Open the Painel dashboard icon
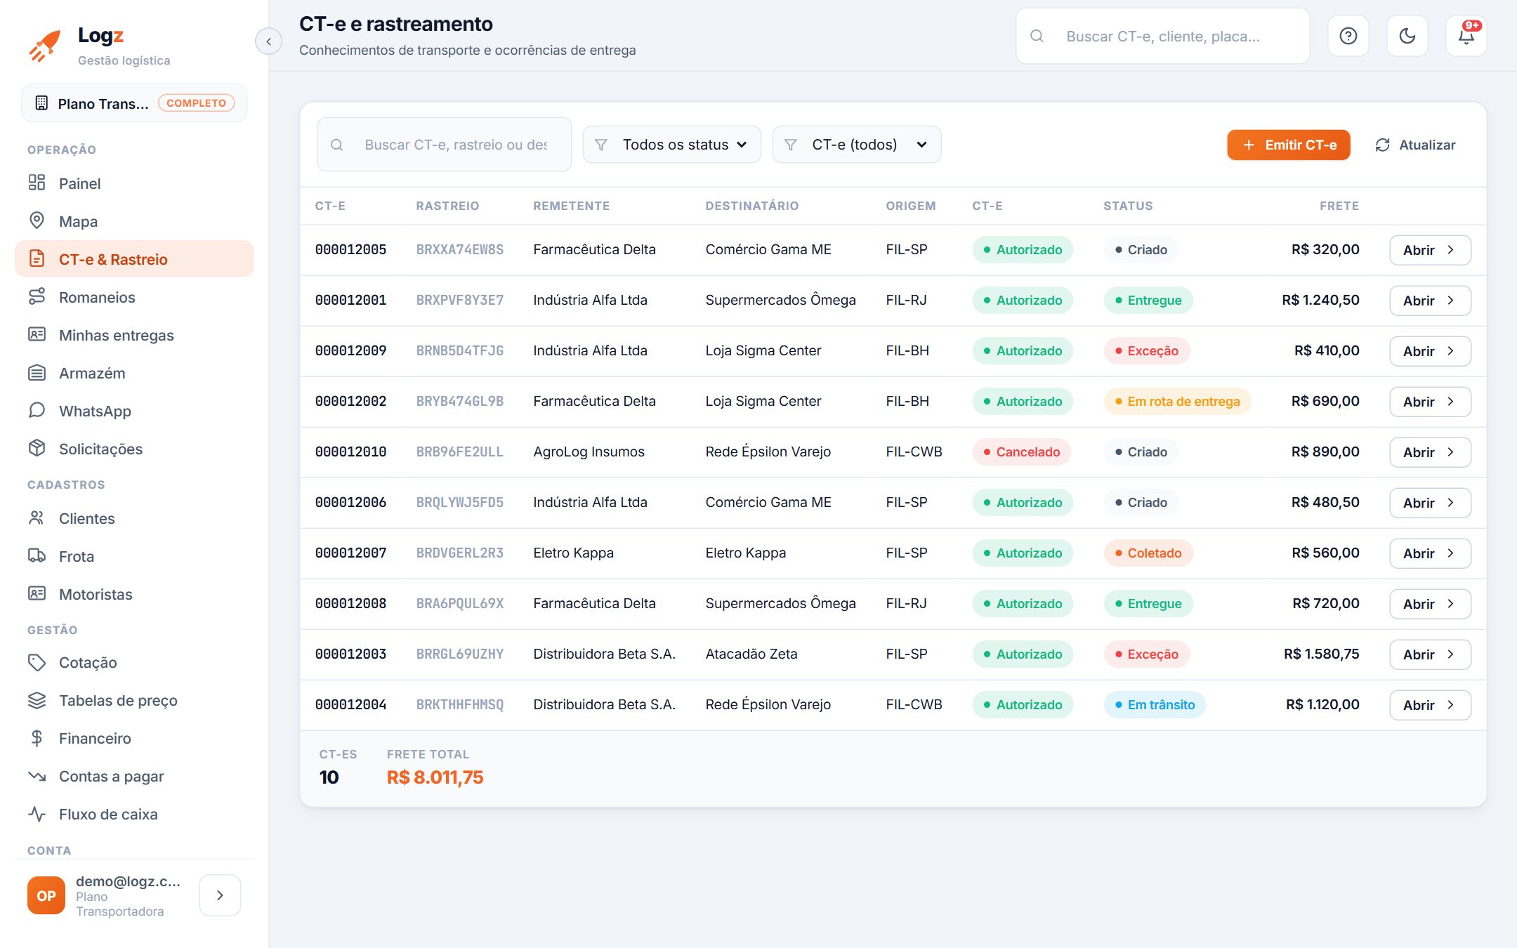 (x=37, y=183)
